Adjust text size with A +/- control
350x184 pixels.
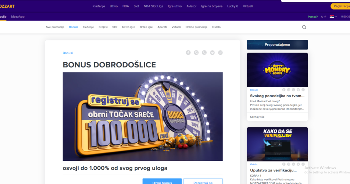(324, 17)
